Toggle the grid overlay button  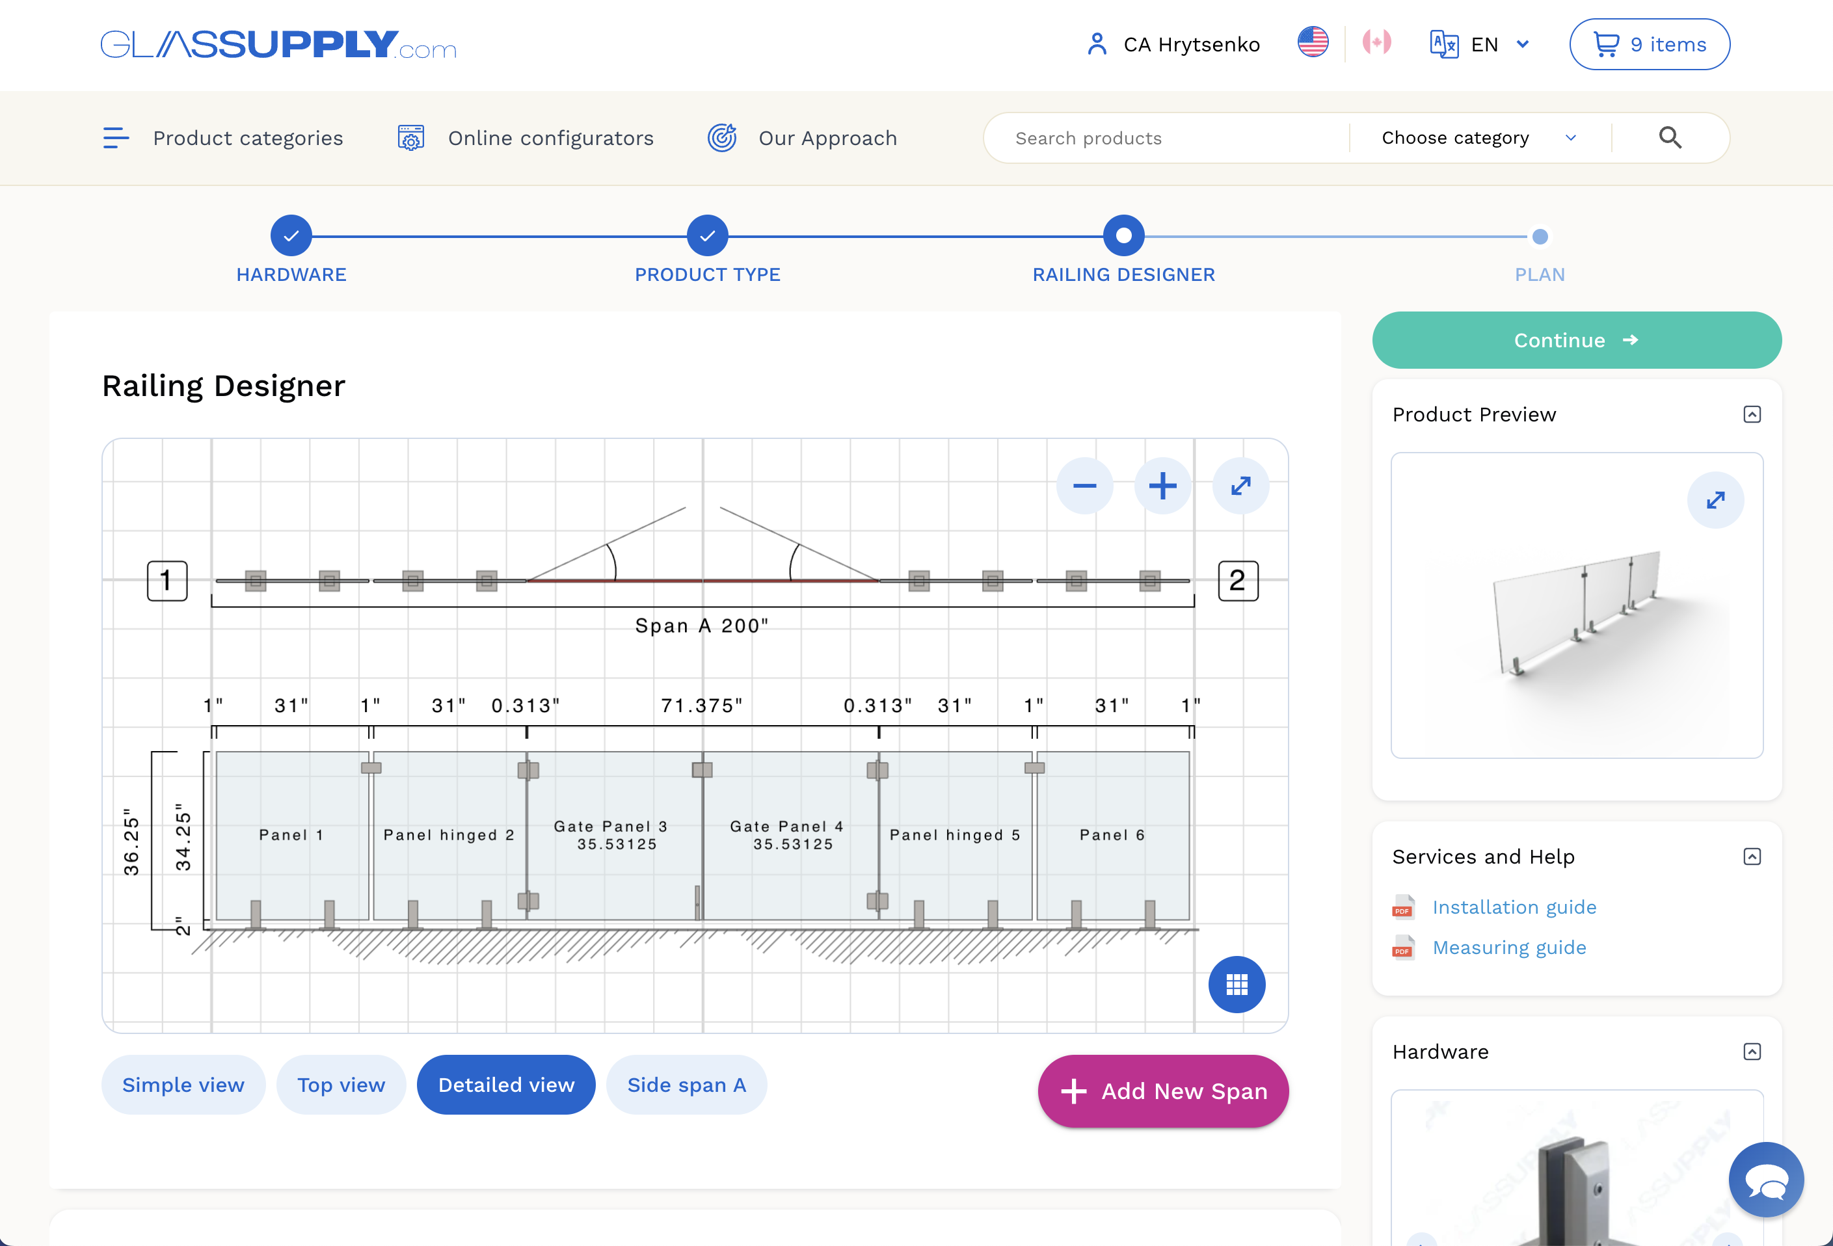pos(1237,984)
